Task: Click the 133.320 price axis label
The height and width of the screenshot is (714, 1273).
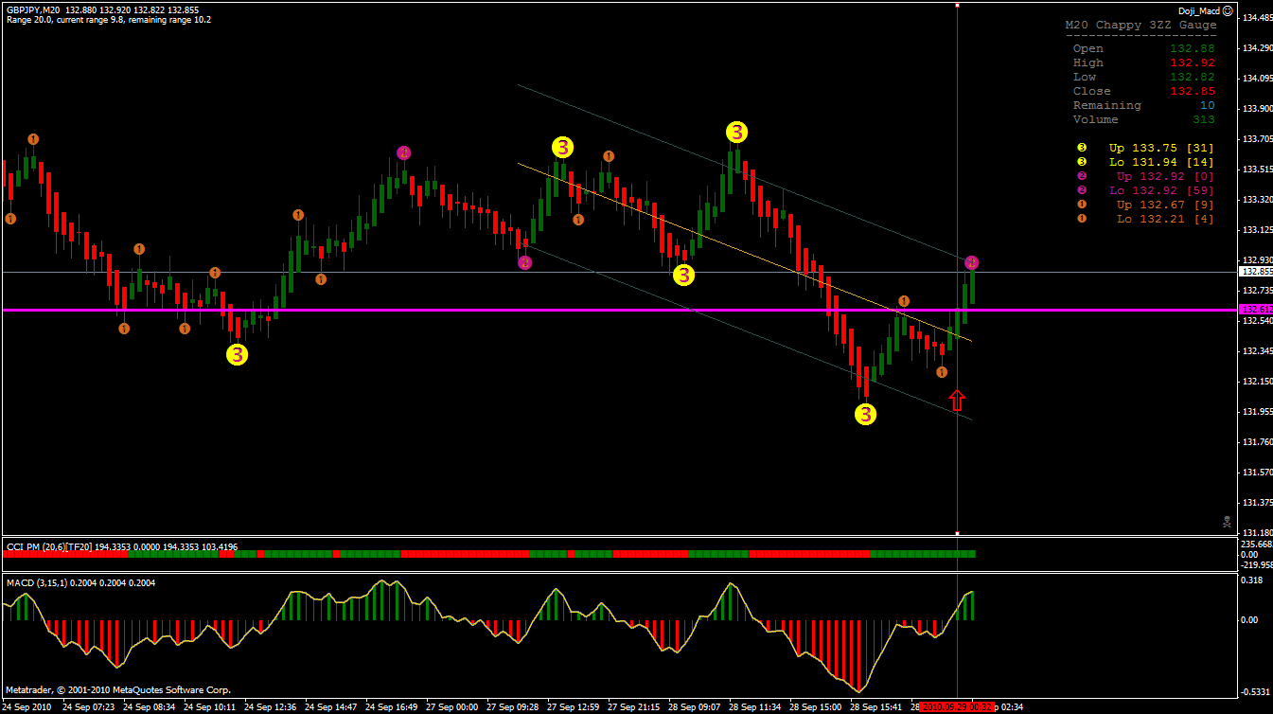Action: (x=1257, y=199)
